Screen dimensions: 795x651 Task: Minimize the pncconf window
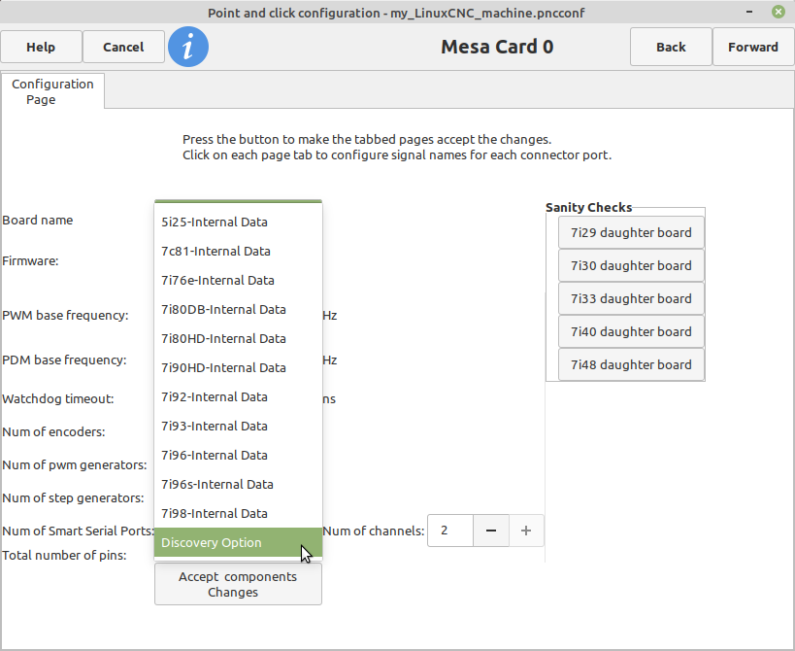tap(748, 12)
